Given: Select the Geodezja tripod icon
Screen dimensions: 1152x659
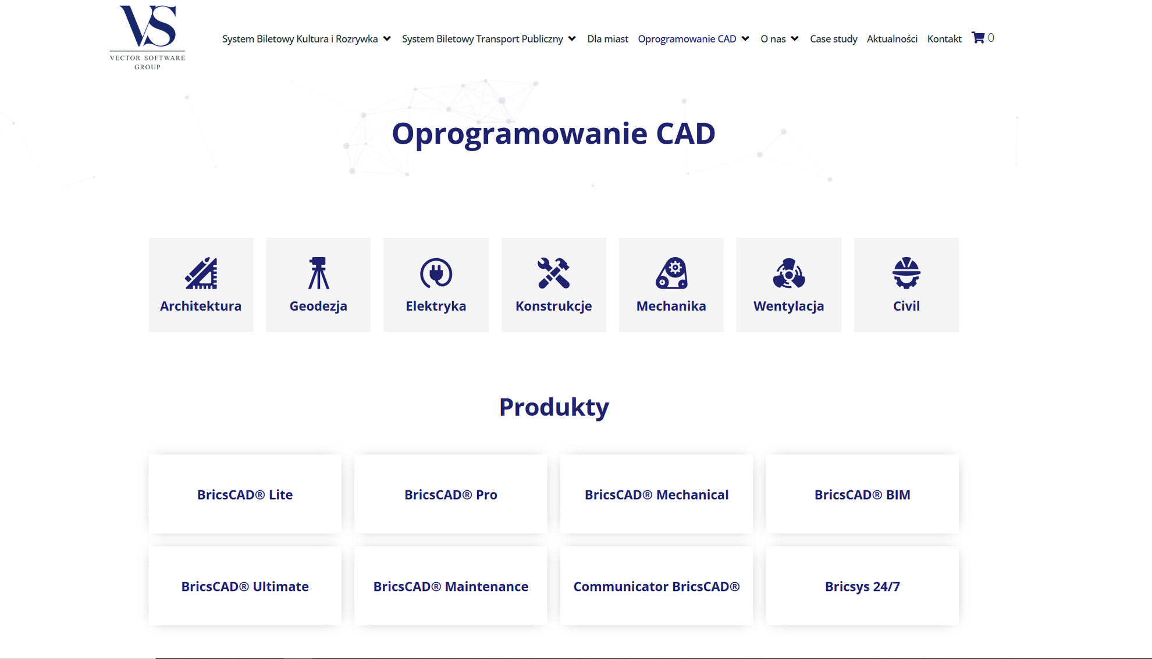Looking at the screenshot, I should 318,273.
